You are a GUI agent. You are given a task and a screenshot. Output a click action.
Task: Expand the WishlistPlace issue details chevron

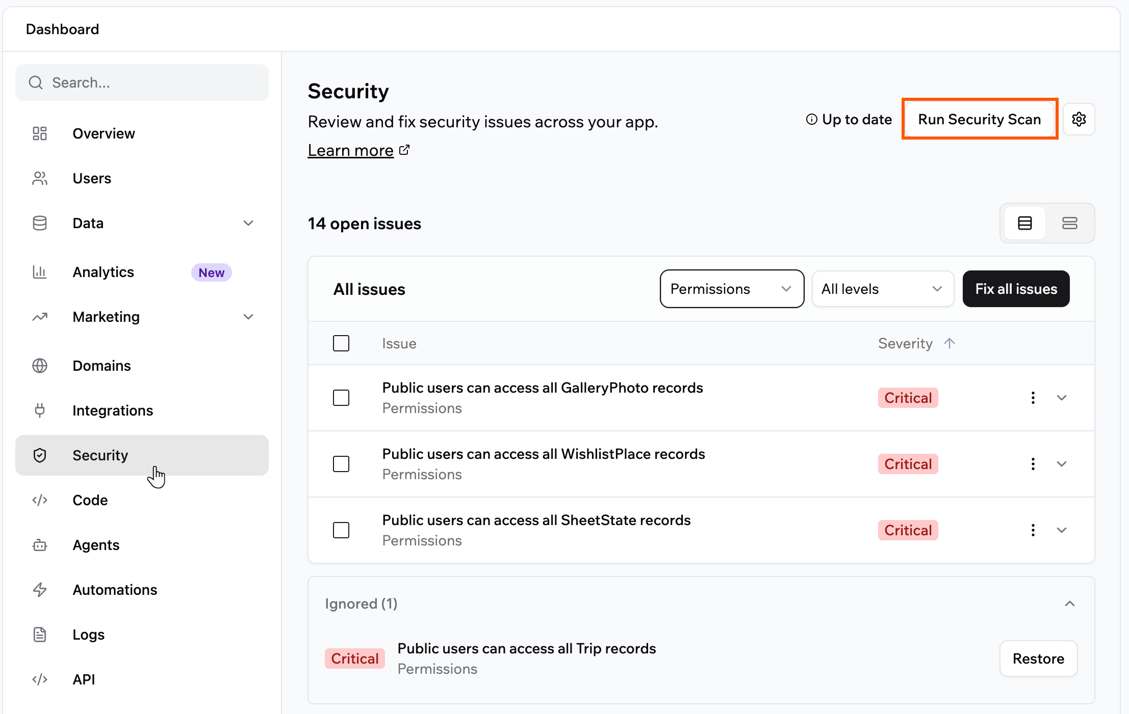(1062, 464)
